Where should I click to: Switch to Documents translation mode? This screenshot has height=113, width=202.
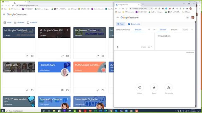(134, 24)
